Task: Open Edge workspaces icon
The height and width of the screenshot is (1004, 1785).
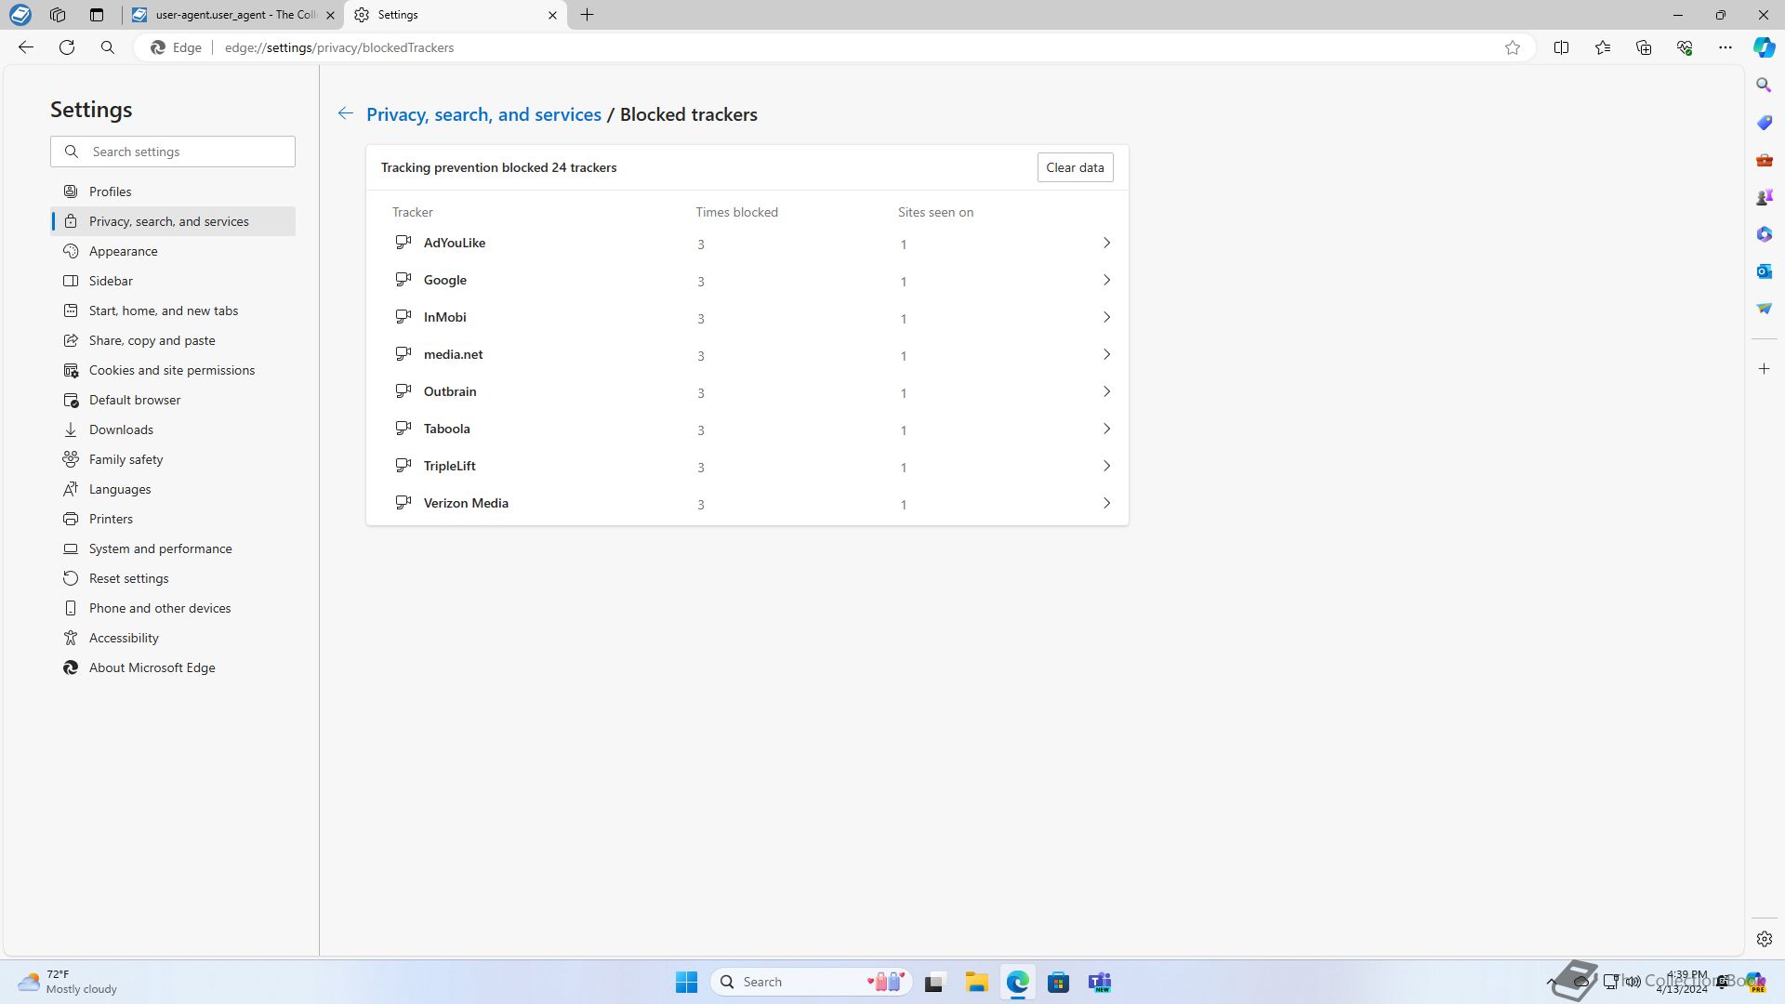Action: [x=58, y=15]
